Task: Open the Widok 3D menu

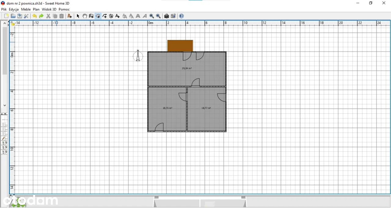Action: tap(49, 9)
